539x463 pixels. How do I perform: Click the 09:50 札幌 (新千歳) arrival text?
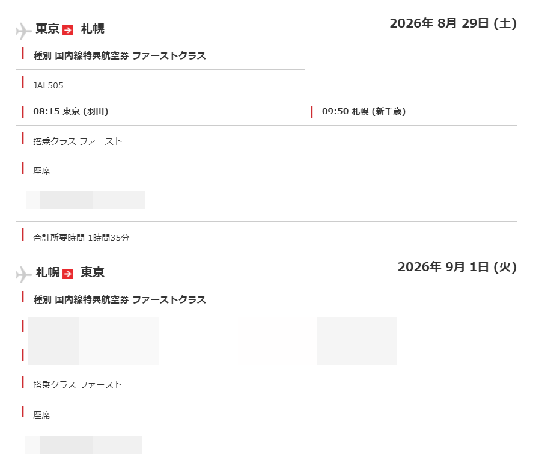click(x=364, y=111)
